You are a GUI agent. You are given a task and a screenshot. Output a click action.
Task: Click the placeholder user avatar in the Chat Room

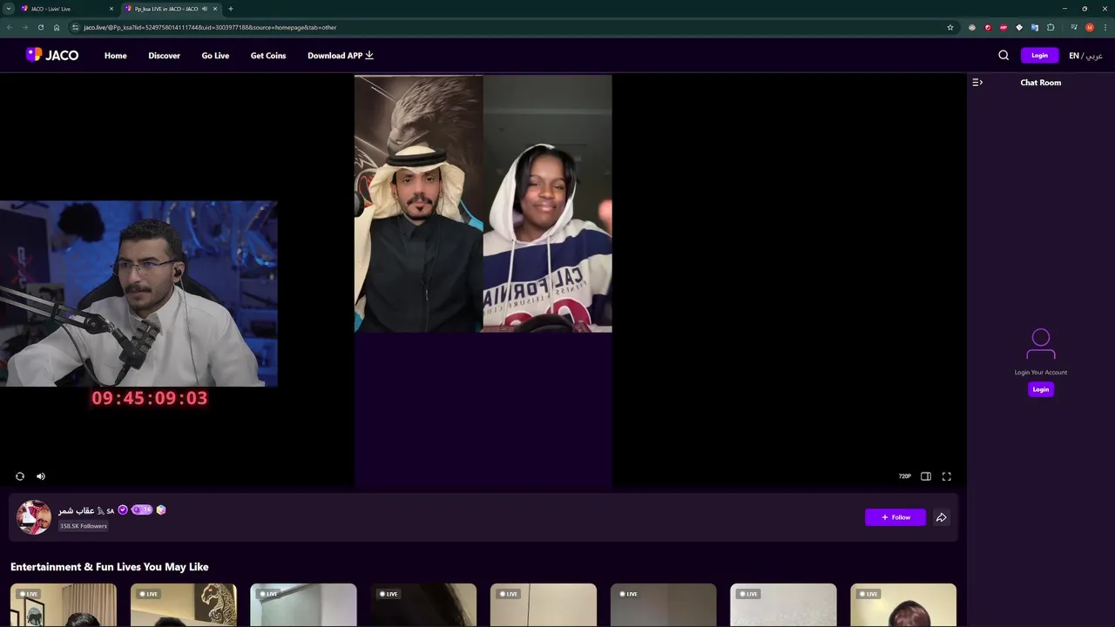(x=1041, y=344)
